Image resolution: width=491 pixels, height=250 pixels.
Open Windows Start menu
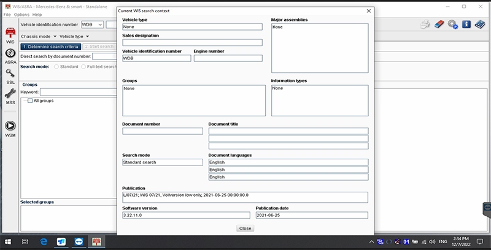(x=8, y=241)
